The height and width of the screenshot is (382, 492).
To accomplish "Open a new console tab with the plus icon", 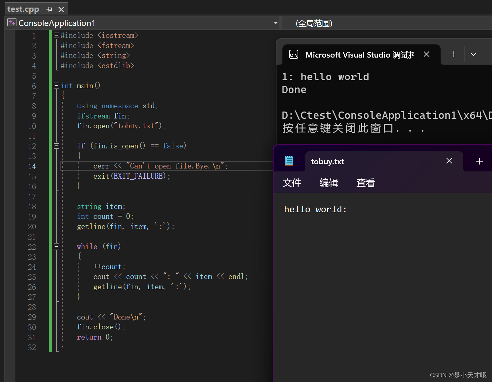I will 454,54.
